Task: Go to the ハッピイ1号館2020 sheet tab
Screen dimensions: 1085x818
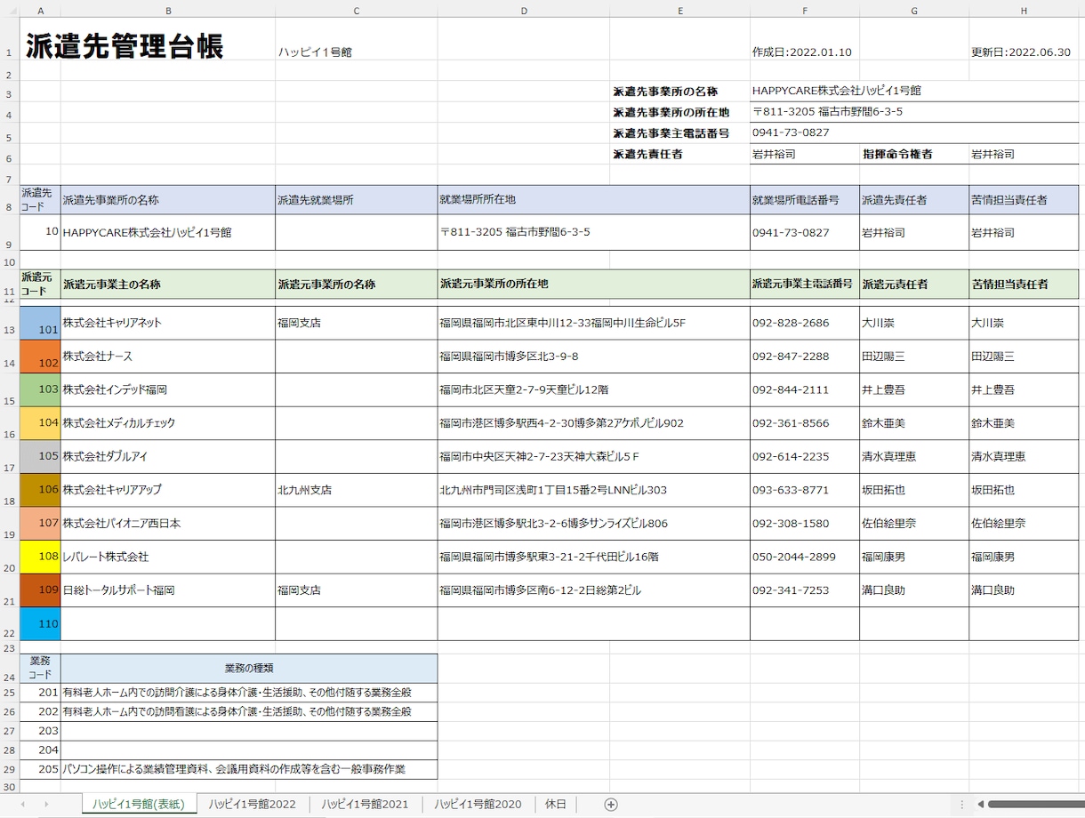Action: (x=478, y=804)
